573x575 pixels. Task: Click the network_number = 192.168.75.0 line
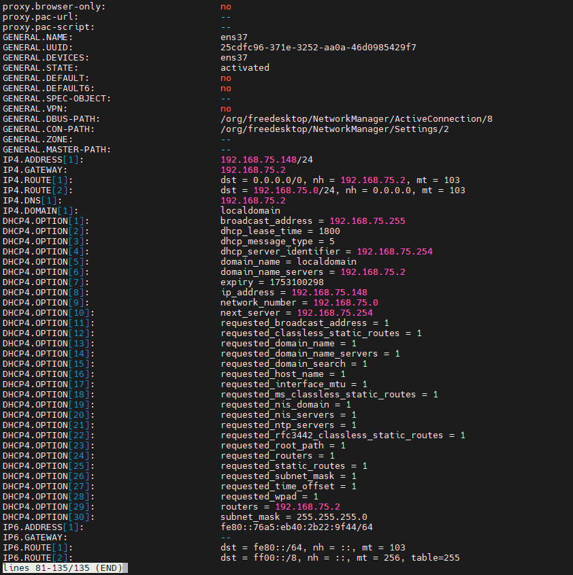pyautogui.click(x=299, y=303)
